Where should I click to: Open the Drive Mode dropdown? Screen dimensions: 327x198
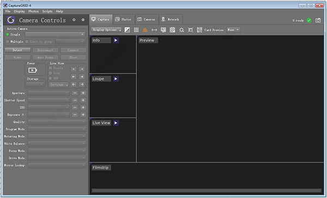tap(57, 158)
